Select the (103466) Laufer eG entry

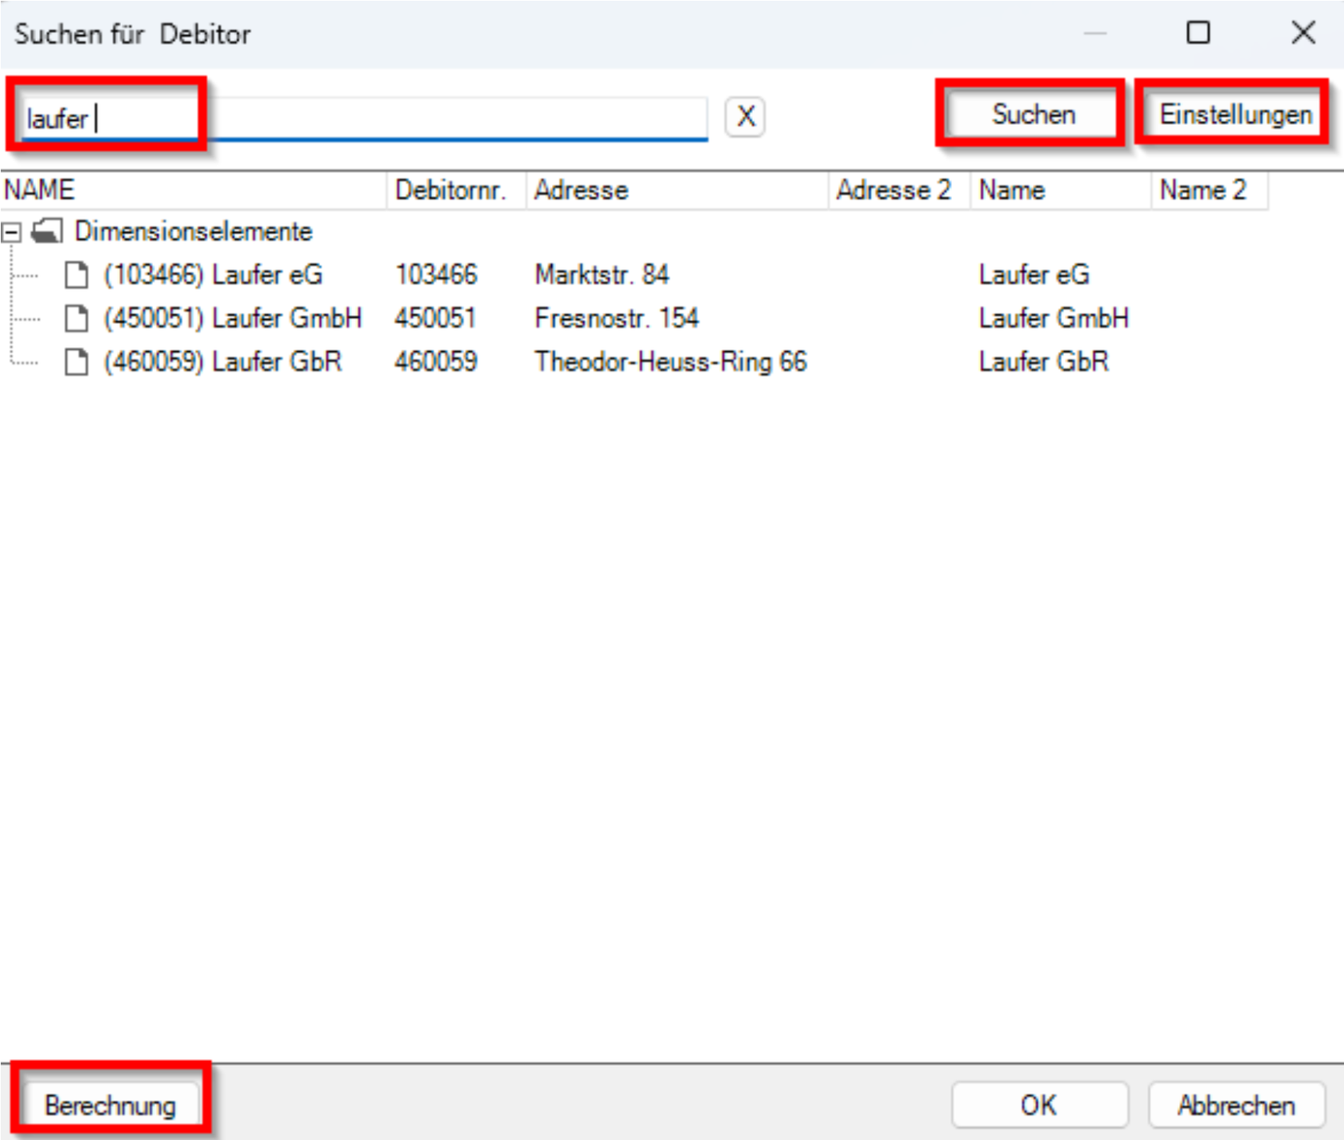click(213, 274)
